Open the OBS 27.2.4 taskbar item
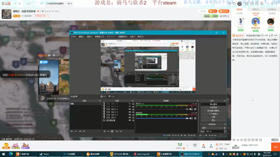 [x=190, y=154]
